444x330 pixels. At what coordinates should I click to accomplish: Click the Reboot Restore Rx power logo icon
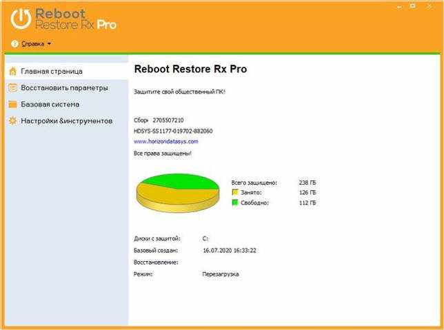point(21,19)
